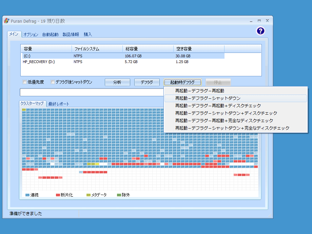Image resolution: width=312 pixels, height=234 pixels.
Task: Click the red 断片化 legend swatch
Action: 58,195
